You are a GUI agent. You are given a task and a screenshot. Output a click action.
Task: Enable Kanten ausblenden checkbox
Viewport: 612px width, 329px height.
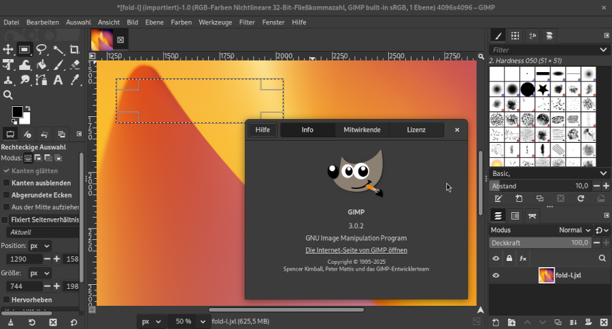(x=6, y=183)
